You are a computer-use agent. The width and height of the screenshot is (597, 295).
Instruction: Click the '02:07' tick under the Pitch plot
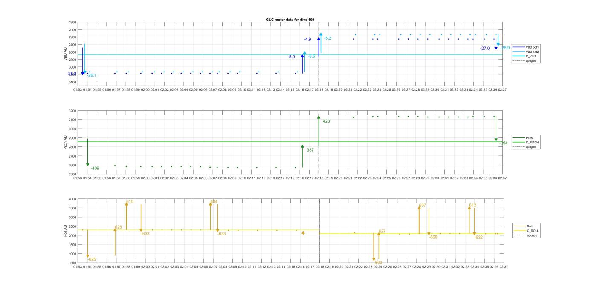pyautogui.click(x=213, y=178)
